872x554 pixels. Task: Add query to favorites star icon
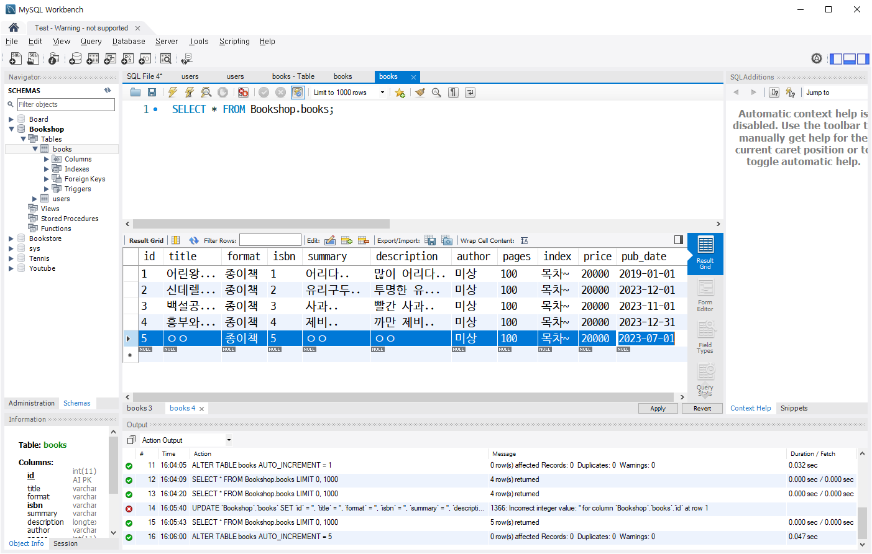click(x=400, y=93)
